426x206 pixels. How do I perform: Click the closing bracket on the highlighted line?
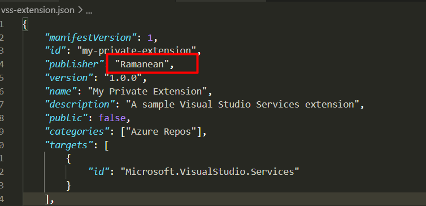(47, 199)
